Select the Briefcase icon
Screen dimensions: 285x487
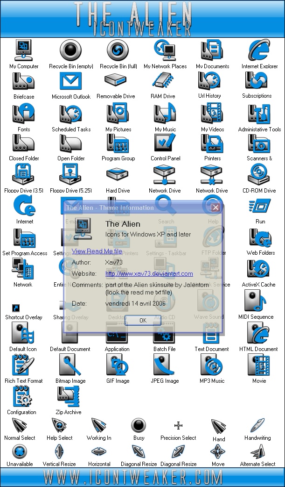tap(24, 81)
